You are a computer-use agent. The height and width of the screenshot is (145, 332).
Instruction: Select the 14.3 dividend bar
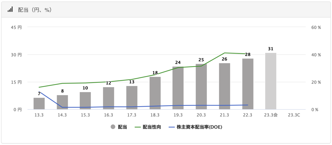click(62, 102)
